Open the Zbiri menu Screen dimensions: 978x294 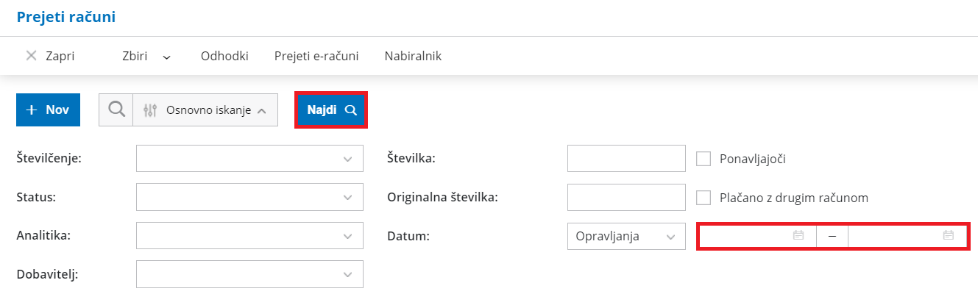(x=146, y=56)
